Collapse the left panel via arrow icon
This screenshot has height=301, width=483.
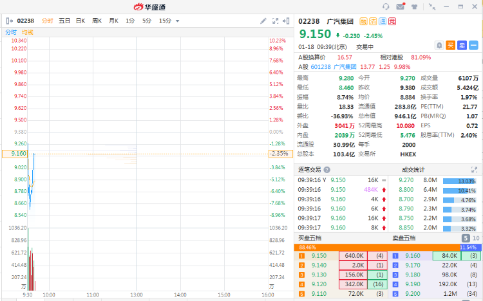coord(9,21)
